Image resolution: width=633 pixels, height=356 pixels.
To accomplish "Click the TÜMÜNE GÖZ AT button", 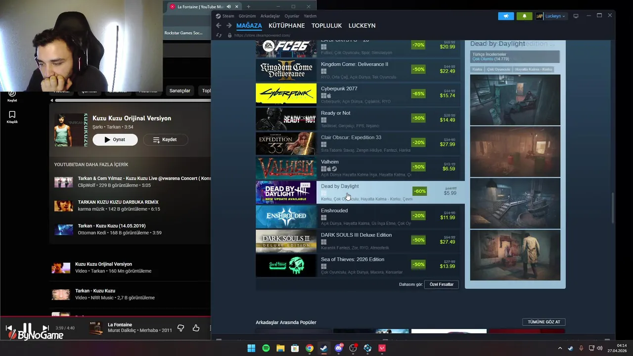I will (x=544, y=322).
